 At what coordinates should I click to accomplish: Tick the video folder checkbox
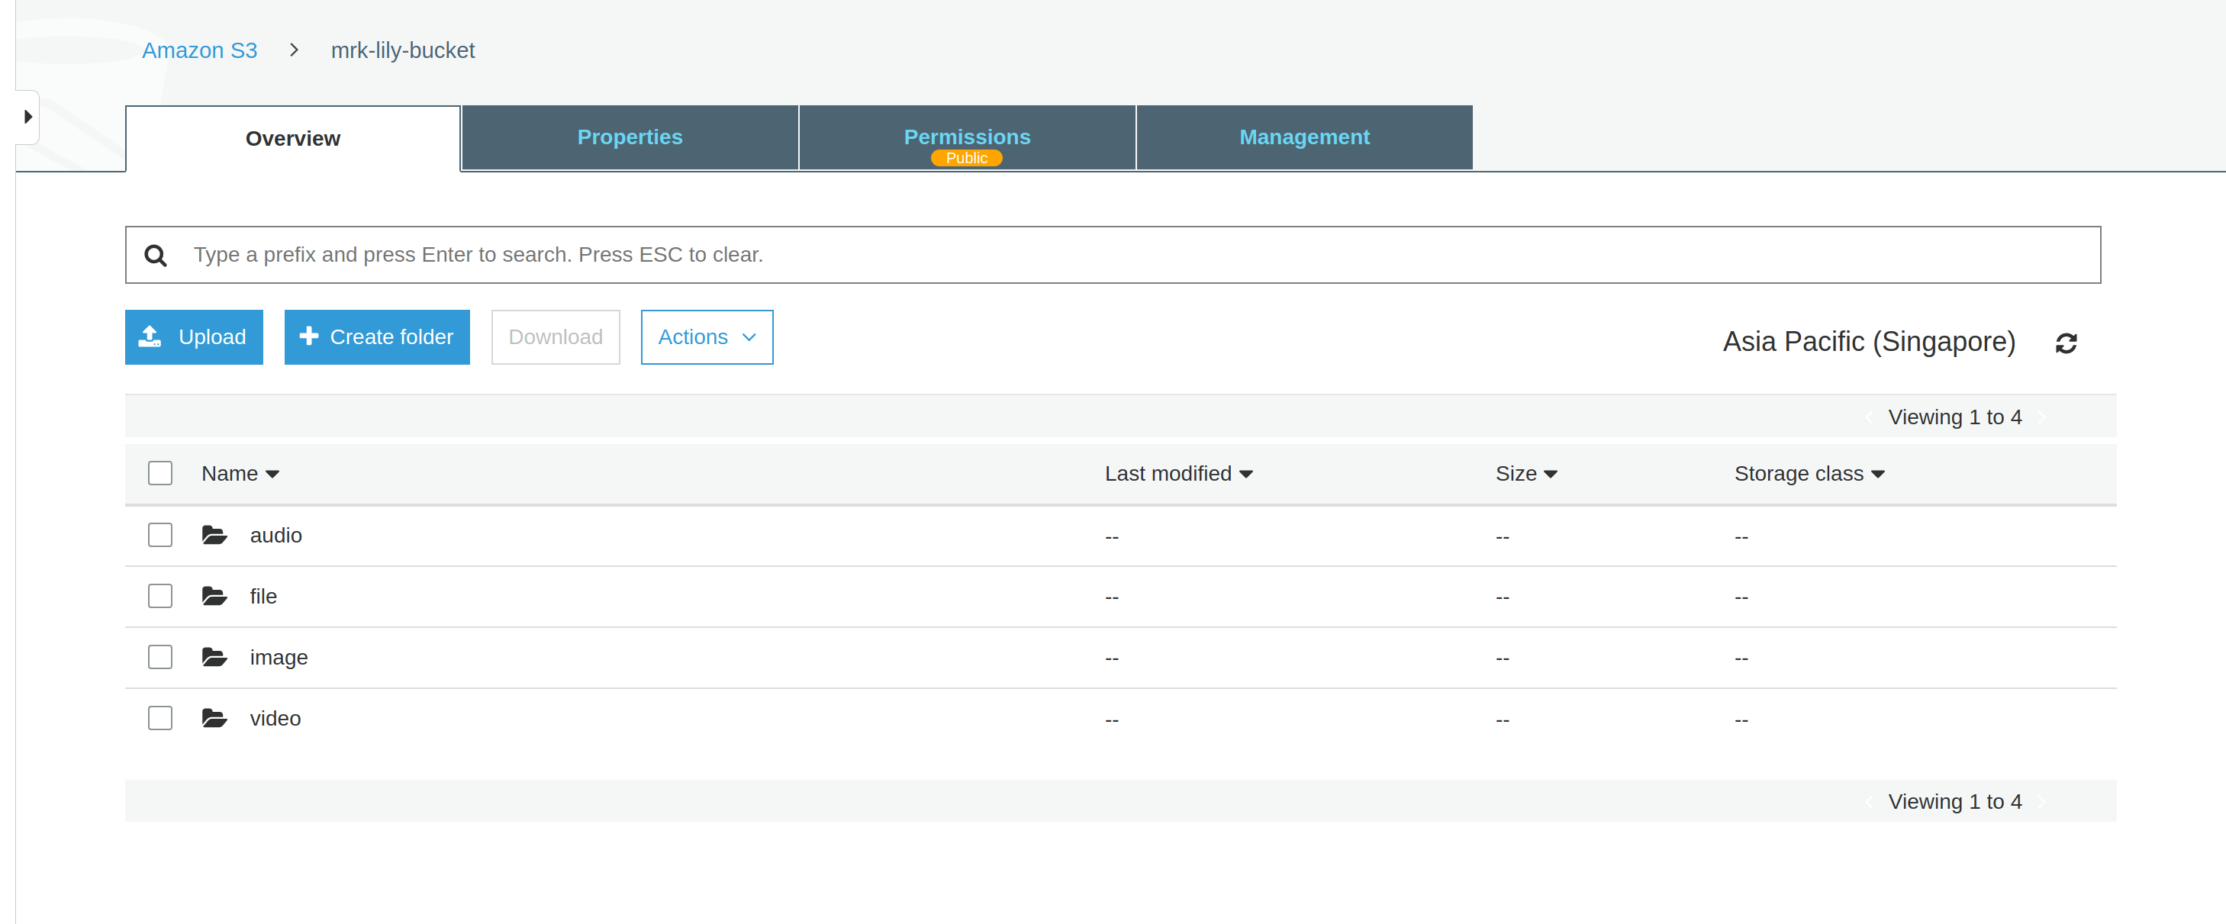pos(159,717)
